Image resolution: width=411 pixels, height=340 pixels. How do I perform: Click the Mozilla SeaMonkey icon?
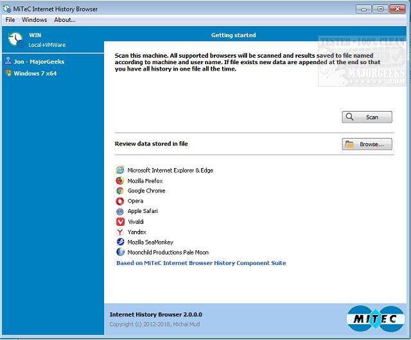click(120, 242)
